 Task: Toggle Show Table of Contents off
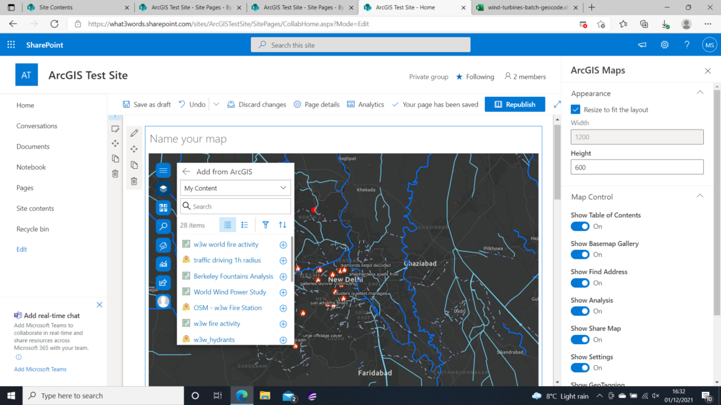tap(580, 226)
